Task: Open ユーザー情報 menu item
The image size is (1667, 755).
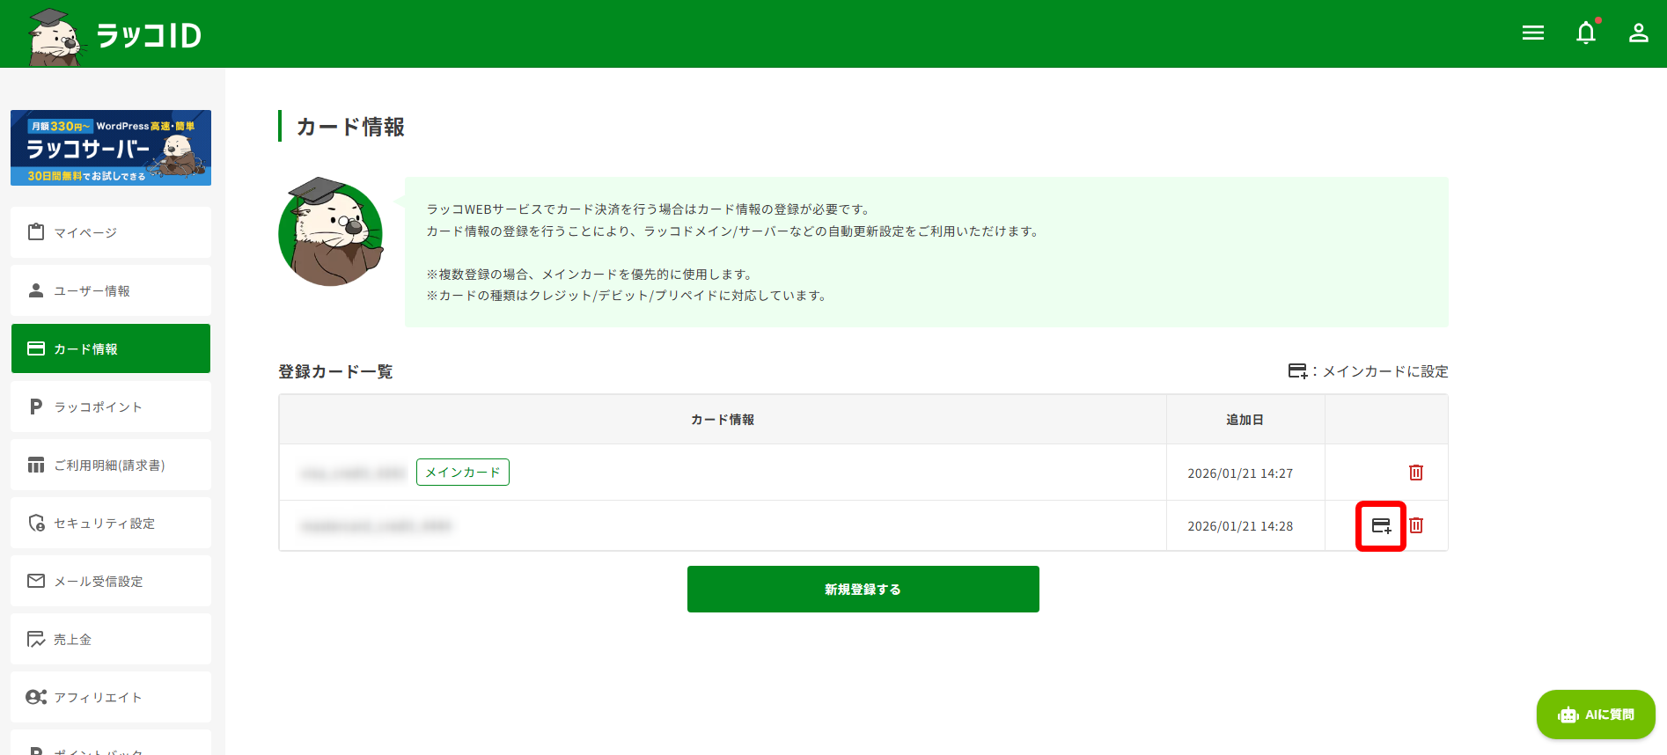Action: [111, 290]
